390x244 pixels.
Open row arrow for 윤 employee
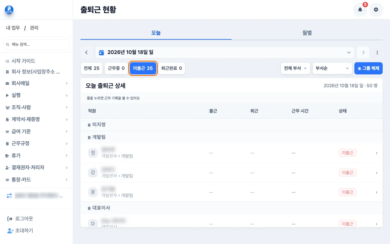377,192
